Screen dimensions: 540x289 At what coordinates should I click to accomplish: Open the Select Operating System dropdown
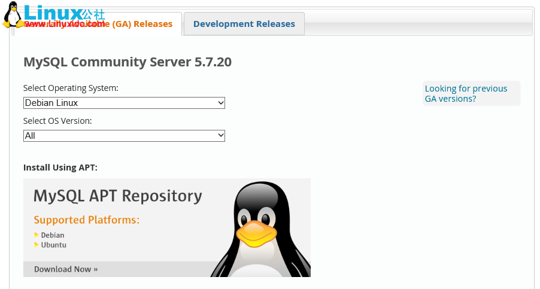coord(124,103)
